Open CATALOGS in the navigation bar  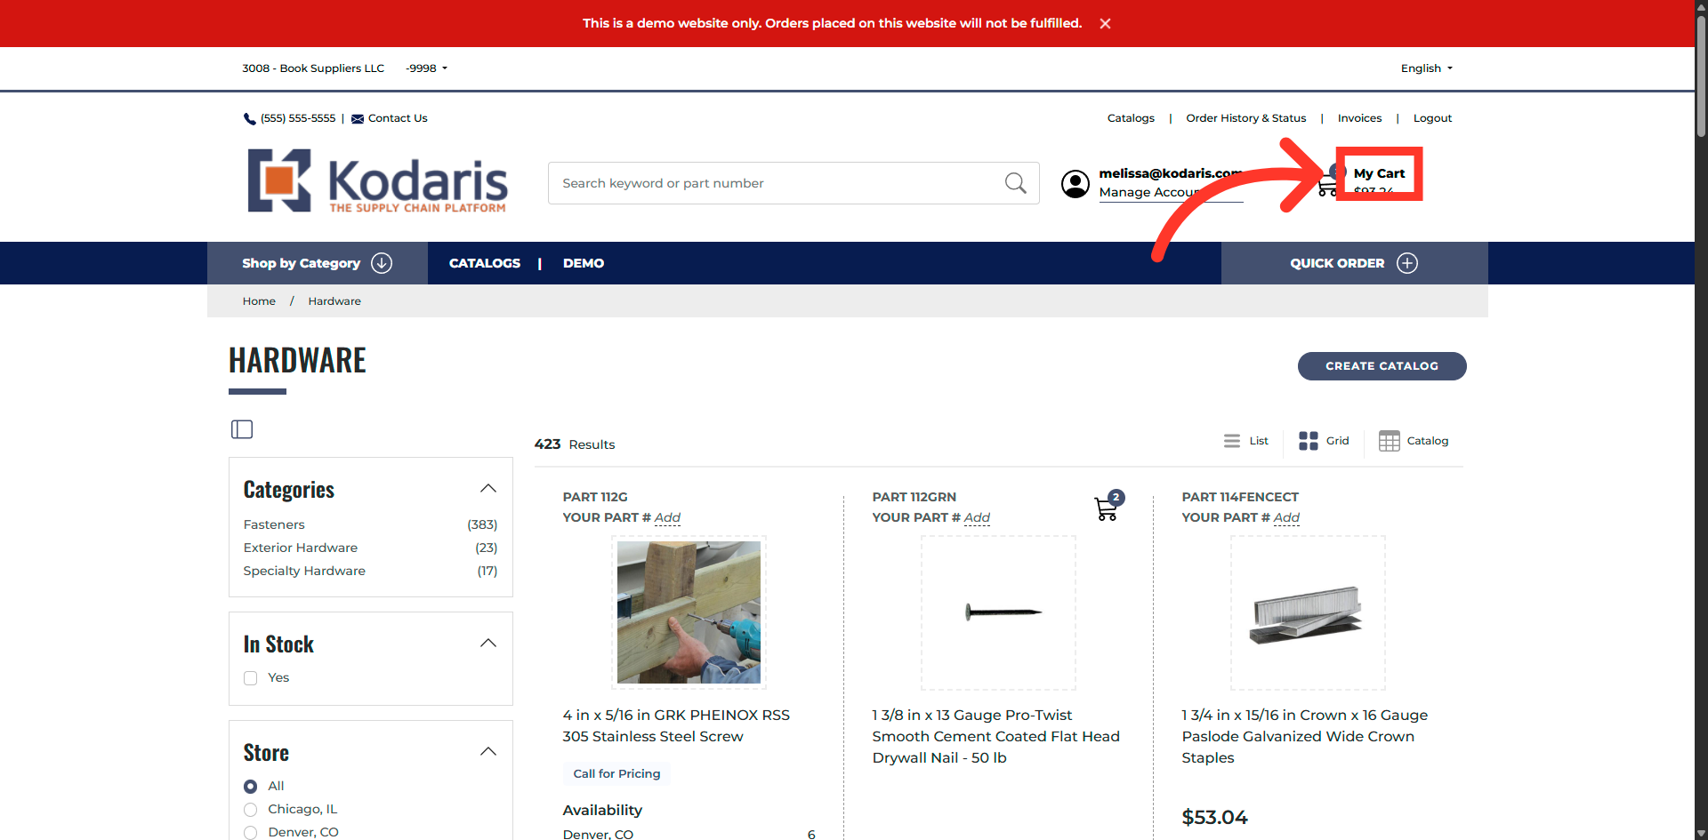[485, 263]
